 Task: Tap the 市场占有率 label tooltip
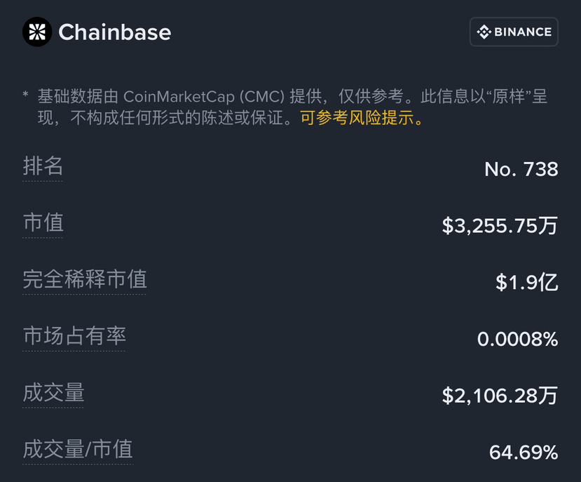point(74,336)
